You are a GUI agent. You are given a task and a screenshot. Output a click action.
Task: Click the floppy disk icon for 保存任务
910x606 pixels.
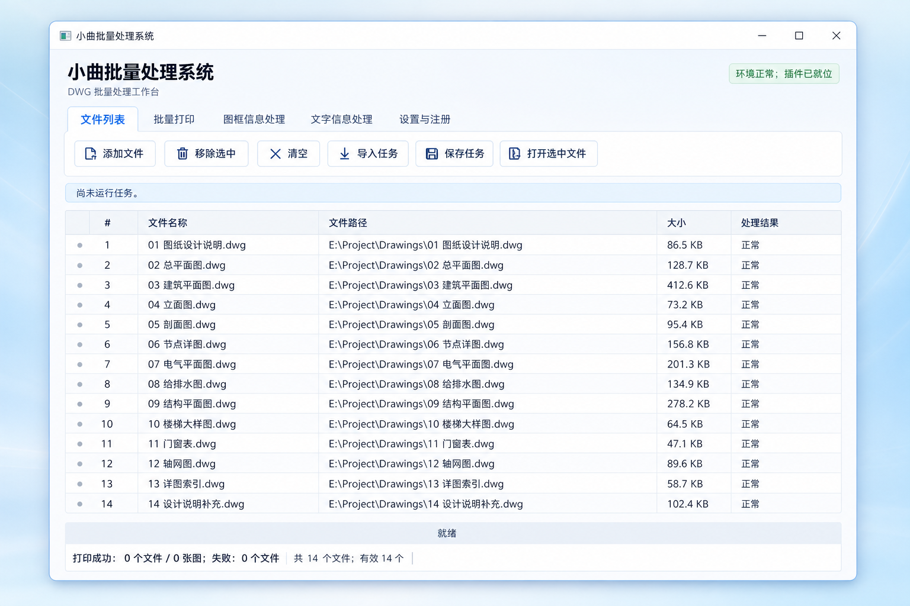[x=432, y=154]
